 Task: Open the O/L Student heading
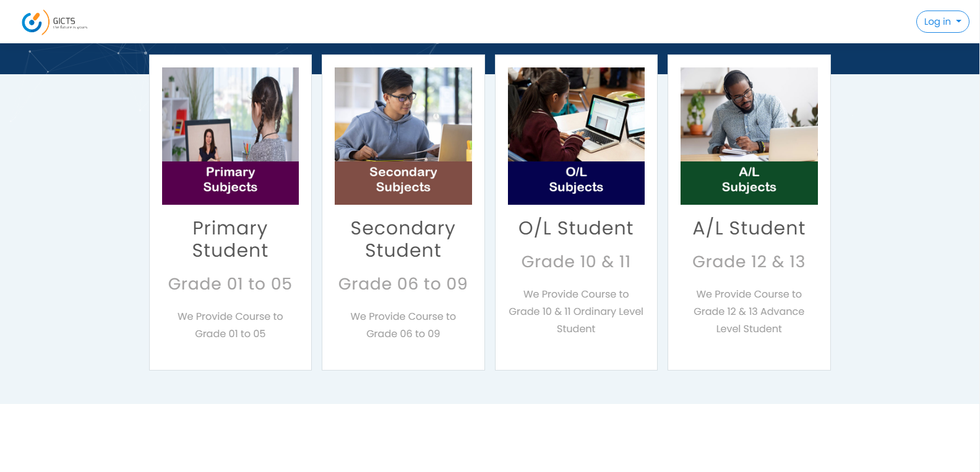(576, 228)
